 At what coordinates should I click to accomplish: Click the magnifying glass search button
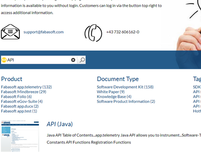(x=82, y=60)
